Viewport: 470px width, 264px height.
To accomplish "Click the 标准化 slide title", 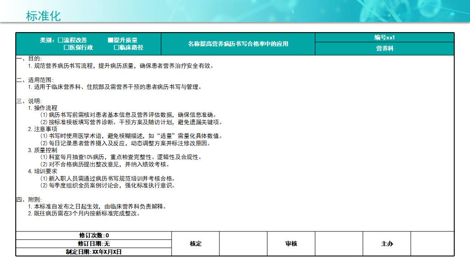I will (x=43, y=16).
